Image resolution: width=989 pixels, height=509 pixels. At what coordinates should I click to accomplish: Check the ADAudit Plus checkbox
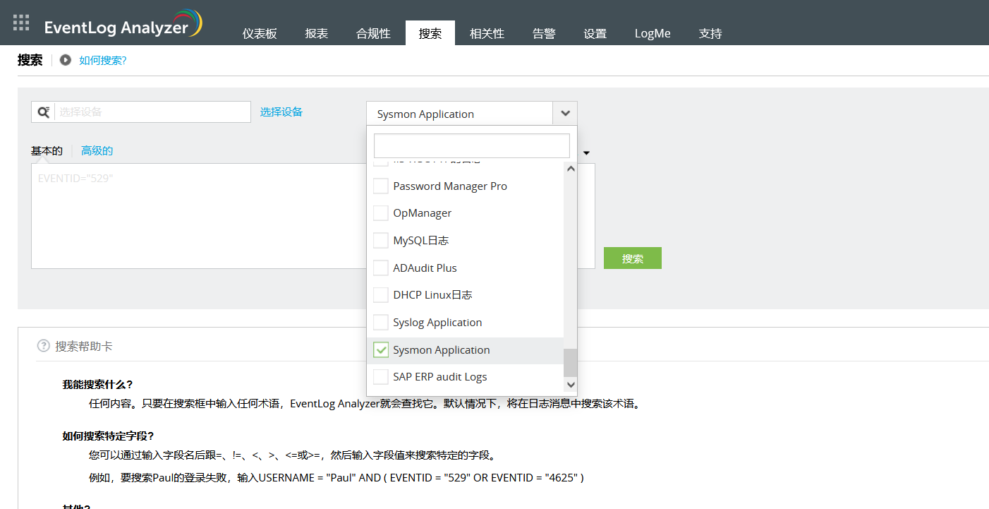[x=381, y=268]
